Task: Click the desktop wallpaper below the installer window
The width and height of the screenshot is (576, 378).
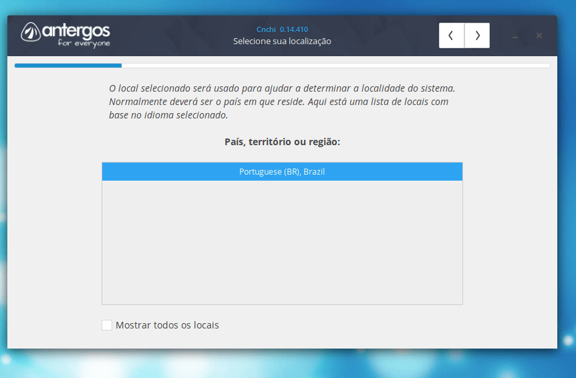Action: [287, 365]
